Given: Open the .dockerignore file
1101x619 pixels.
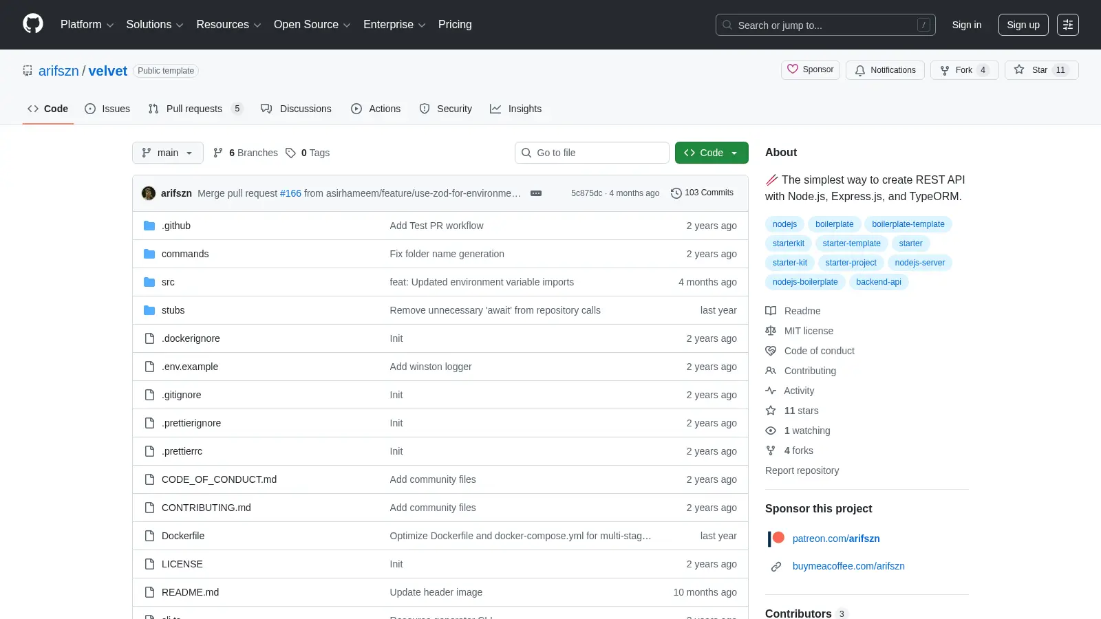Looking at the screenshot, I should click(x=191, y=338).
